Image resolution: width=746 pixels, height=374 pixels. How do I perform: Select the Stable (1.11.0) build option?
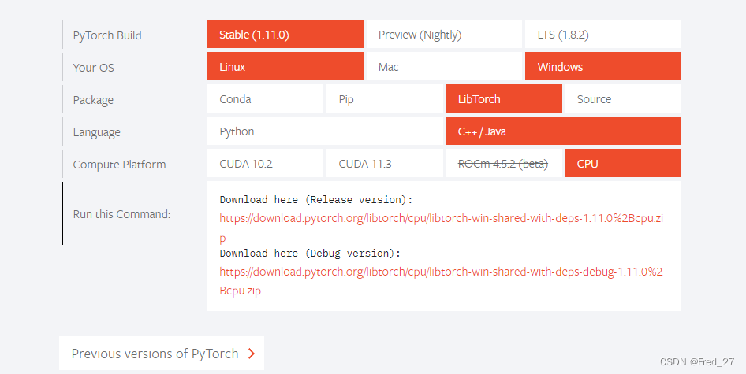(285, 34)
